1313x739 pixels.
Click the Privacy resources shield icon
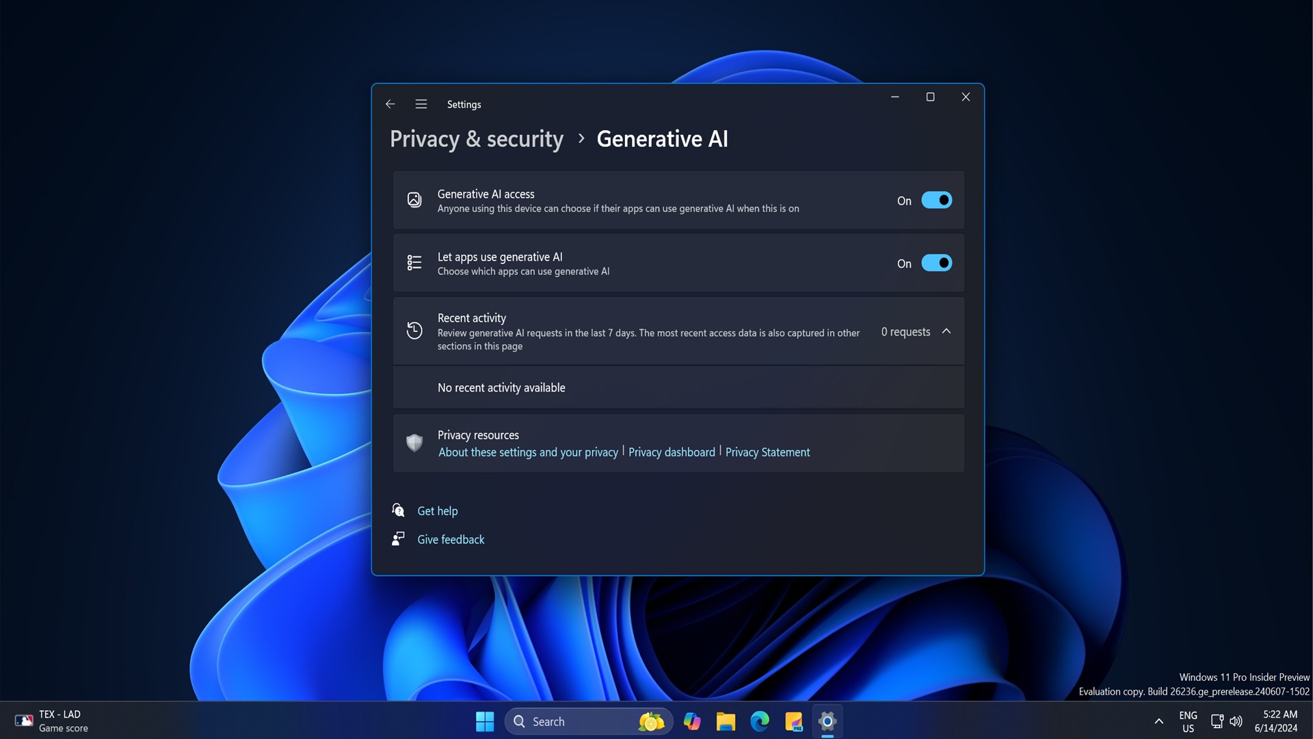[414, 442]
